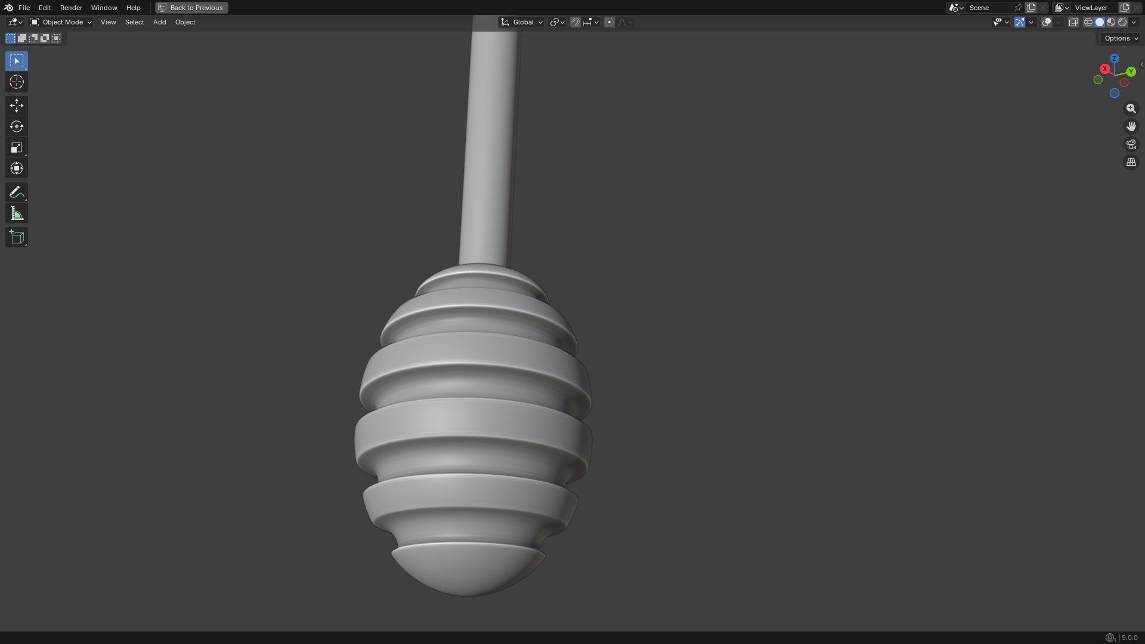This screenshot has width=1145, height=644.
Task: Click the zoom magnifier viewport icon
Action: click(x=1131, y=109)
